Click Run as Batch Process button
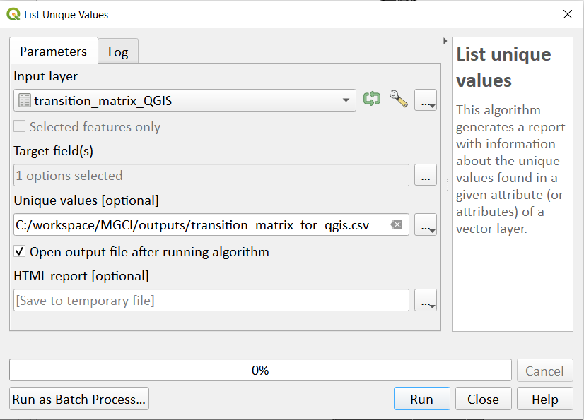The height and width of the screenshot is (420, 584). click(79, 399)
